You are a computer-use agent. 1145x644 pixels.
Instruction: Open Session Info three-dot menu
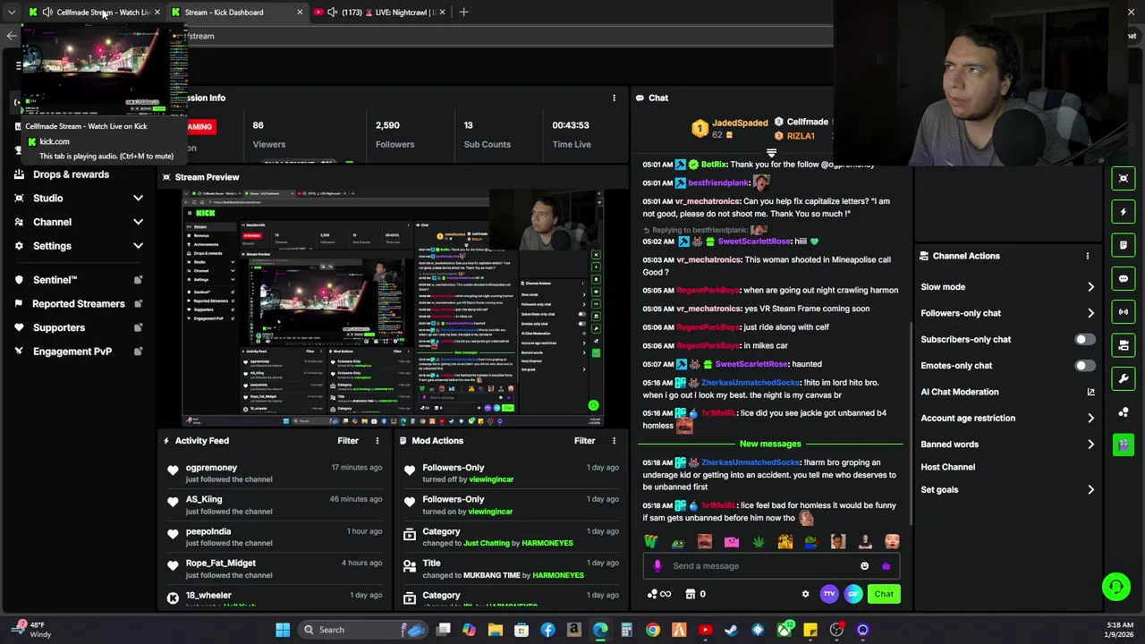pos(614,97)
